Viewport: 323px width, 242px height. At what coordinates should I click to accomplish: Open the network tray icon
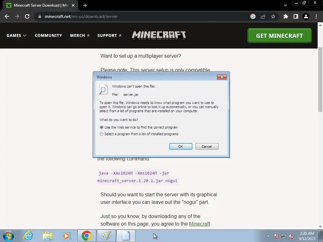tap(284, 236)
